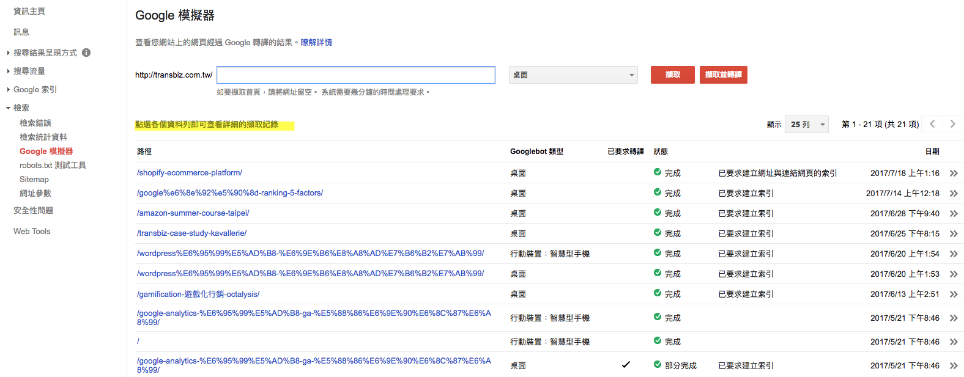Screen dimensions: 964x377
Task: Click info icon beside 搜尋結果呈現方式
Action: [x=86, y=53]
